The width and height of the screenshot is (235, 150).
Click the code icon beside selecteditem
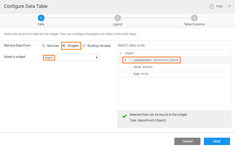(131, 60)
